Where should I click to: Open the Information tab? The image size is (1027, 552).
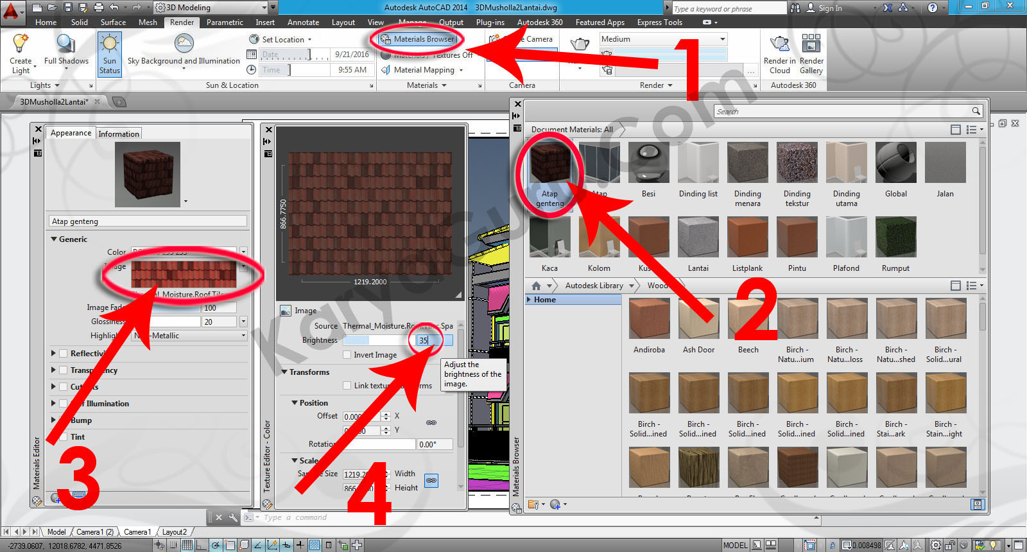[119, 134]
